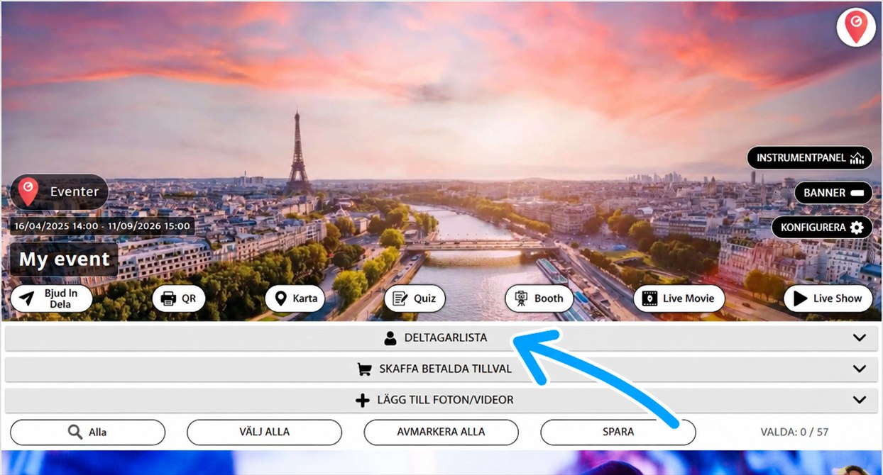Click the My event title
This screenshot has height=475, width=883.
click(x=64, y=259)
